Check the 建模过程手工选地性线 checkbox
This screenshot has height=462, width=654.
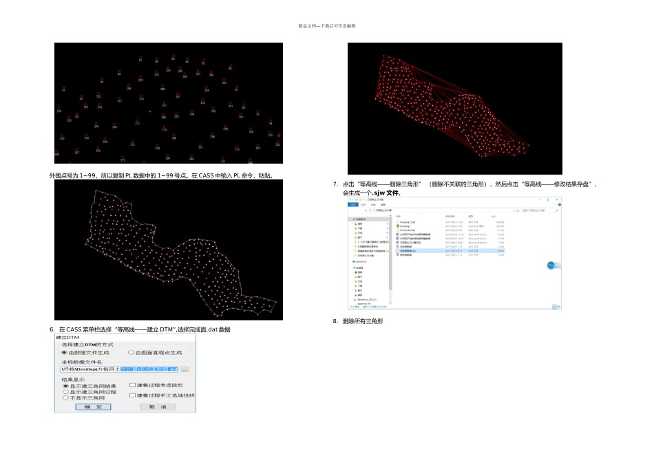click(x=132, y=395)
